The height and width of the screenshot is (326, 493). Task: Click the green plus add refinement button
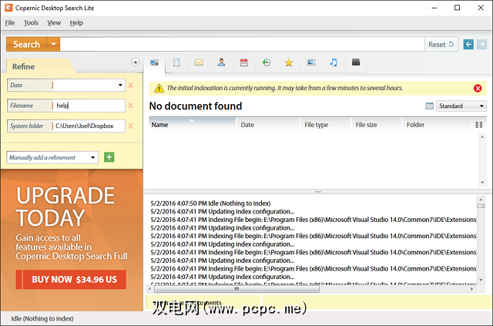109,157
